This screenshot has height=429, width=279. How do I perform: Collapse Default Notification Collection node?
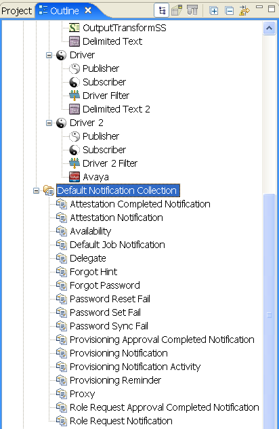click(x=36, y=190)
